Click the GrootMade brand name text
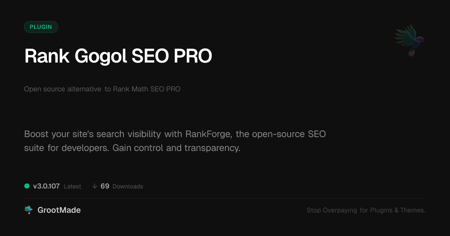450x236 pixels. [59, 210]
